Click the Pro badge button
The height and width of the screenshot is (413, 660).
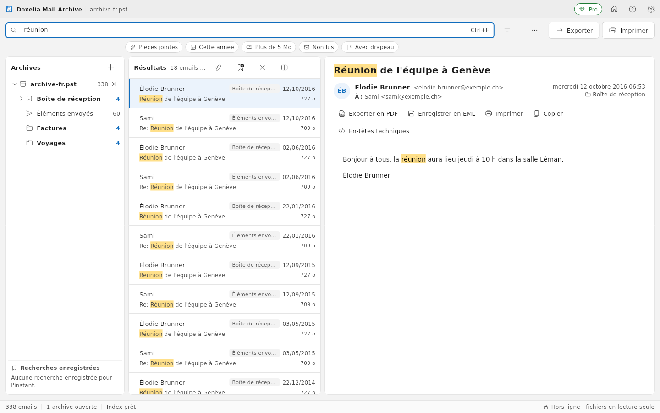(x=588, y=9)
